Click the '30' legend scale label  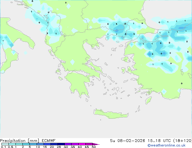click(66, 147)
